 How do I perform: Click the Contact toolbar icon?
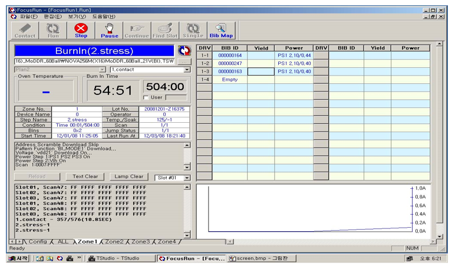coord(25,31)
